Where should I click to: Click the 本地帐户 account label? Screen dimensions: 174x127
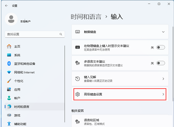pos(25,21)
